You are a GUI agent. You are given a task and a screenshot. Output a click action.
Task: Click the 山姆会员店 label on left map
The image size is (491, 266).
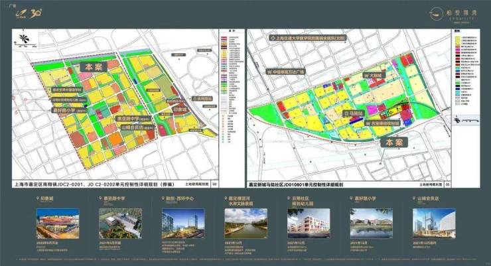(x=137, y=127)
